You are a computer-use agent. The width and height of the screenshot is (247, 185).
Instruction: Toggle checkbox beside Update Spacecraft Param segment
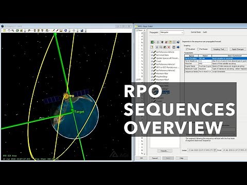[x=152, y=58]
